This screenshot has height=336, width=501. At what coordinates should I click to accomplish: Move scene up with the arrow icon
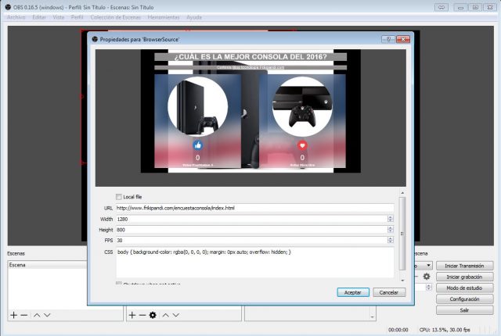(x=36, y=315)
